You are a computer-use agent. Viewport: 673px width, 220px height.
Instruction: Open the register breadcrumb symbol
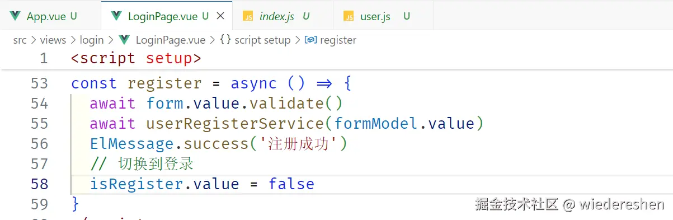coord(338,40)
